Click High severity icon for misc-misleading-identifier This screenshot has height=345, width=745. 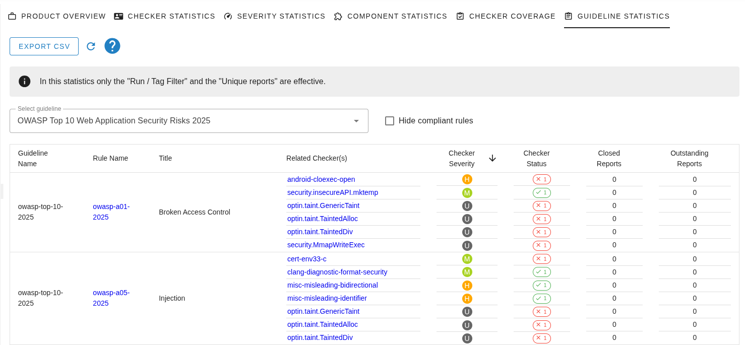coord(467,298)
